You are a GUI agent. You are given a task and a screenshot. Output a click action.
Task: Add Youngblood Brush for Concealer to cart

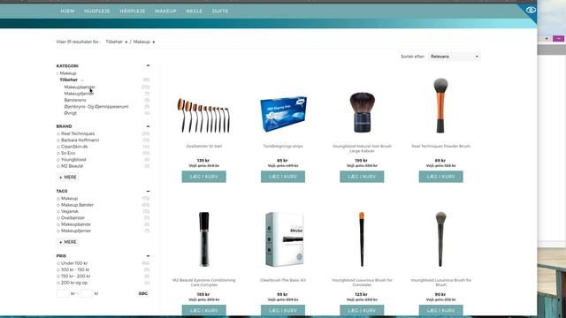point(362,310)
